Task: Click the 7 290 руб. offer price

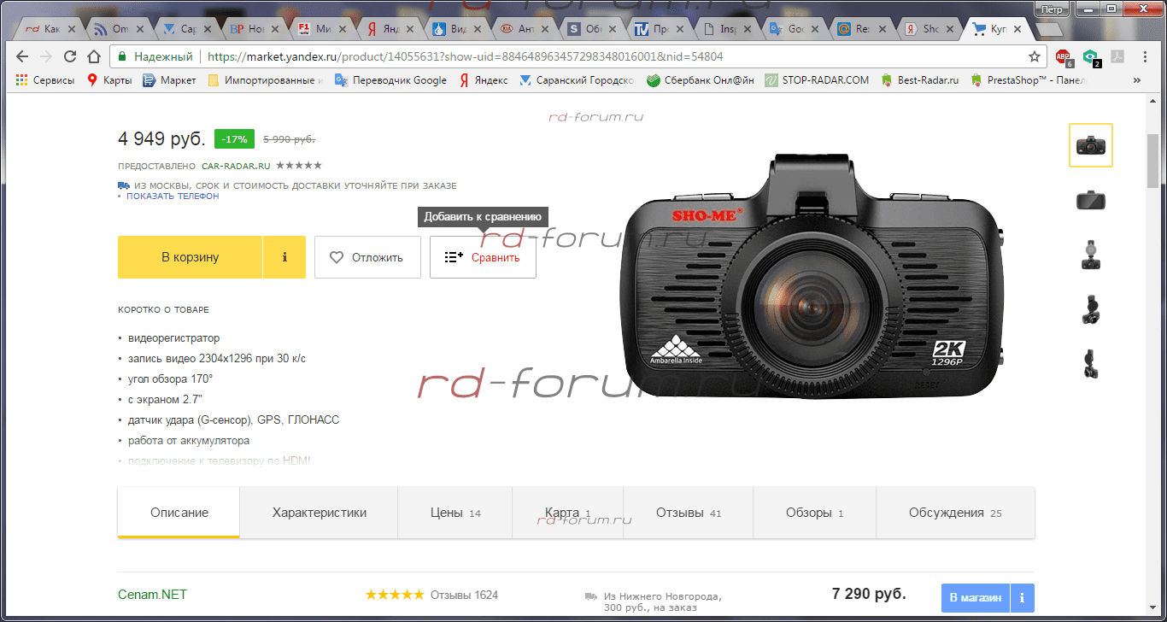Action: 869,594
